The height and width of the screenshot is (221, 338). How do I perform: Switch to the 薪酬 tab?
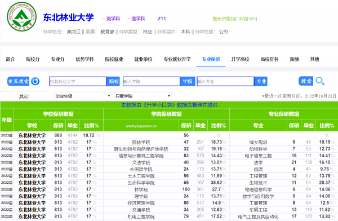294,59
